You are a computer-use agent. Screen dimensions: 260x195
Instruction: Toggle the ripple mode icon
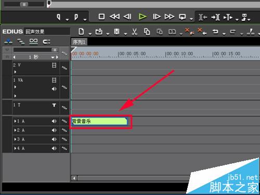tap(46, 42)
